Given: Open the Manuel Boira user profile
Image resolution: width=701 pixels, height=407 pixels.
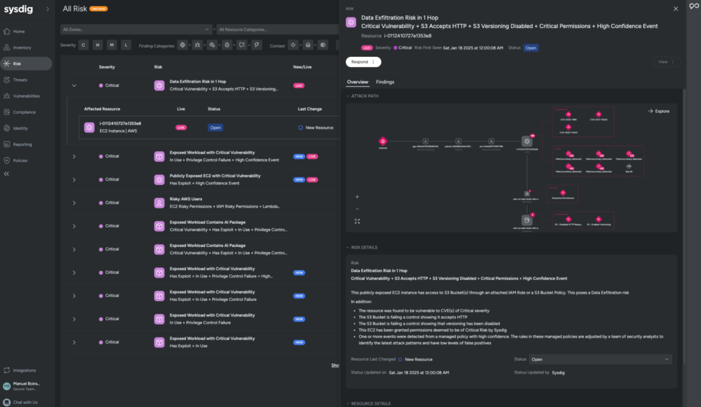Looking at the screenshot, I should pyautogui.click(x=26, y=386).
